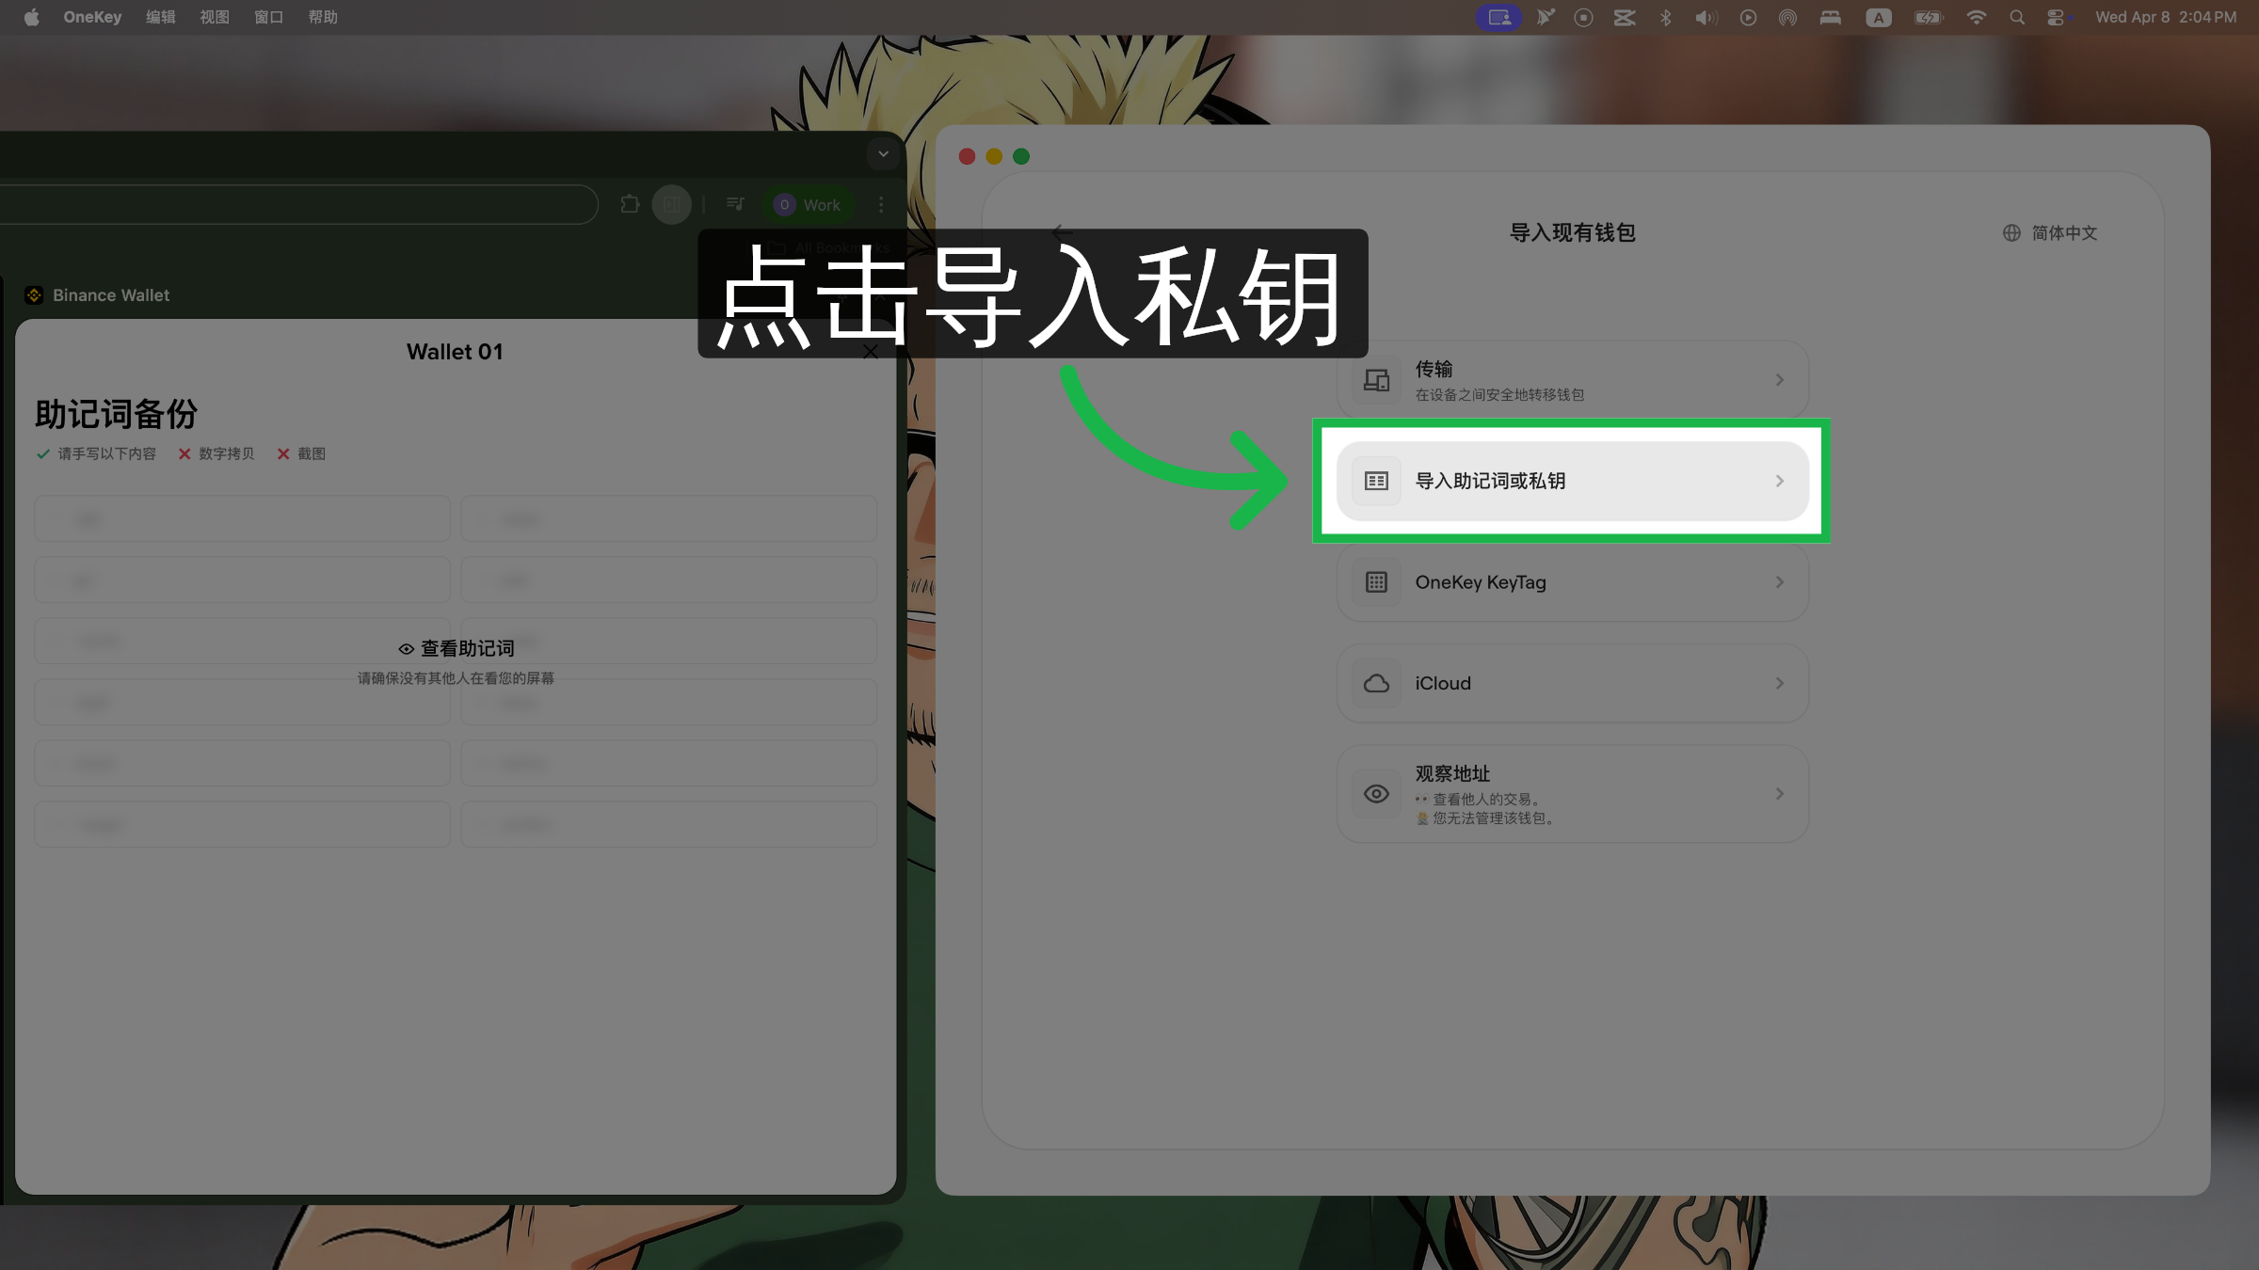This screenshot has height=1270, width=2259.
Task: Expand the browser tab search chevron
Action: [x=883, y=154]
